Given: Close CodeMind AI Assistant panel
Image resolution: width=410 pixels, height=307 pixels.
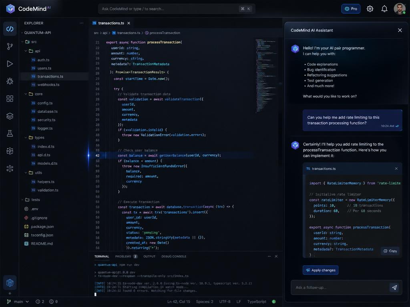Looking at the screenshot, I should (x=400, y=30).
